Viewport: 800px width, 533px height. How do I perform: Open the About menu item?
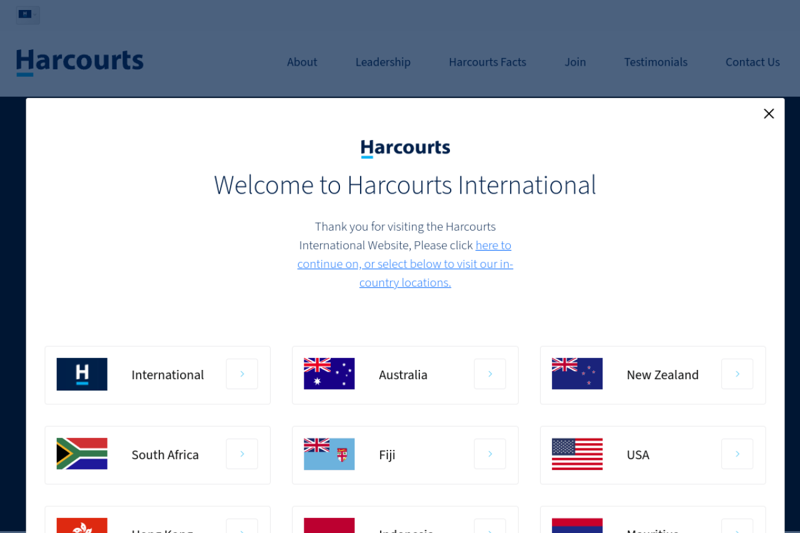click(302, 62)
